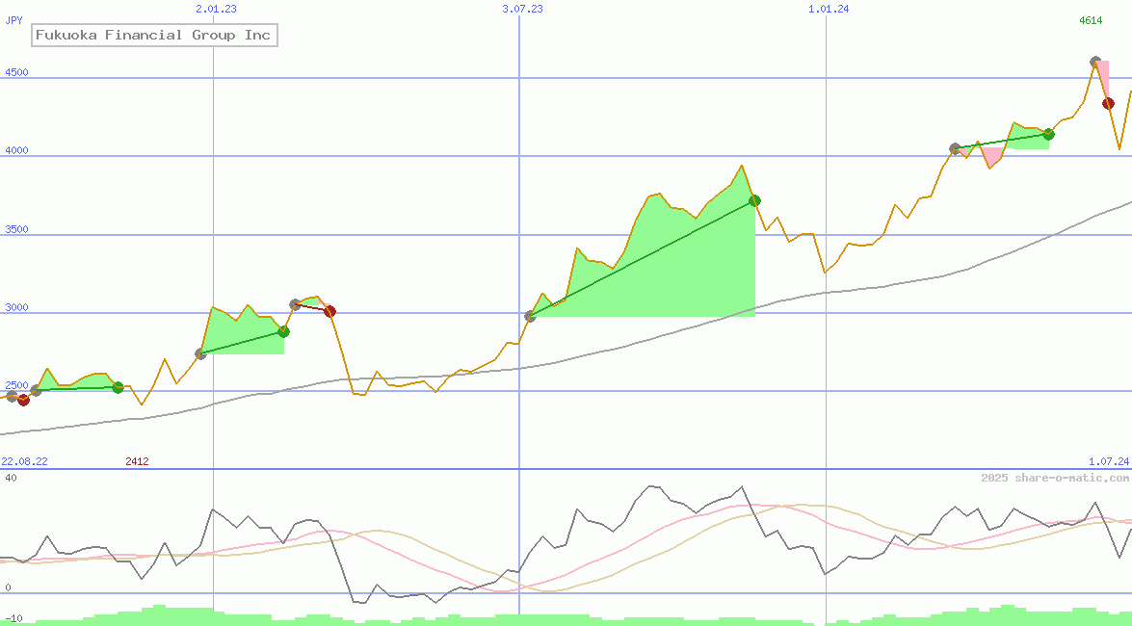Click the 2500 price axis label
The image size is (1132, 626).
(16, 385)
